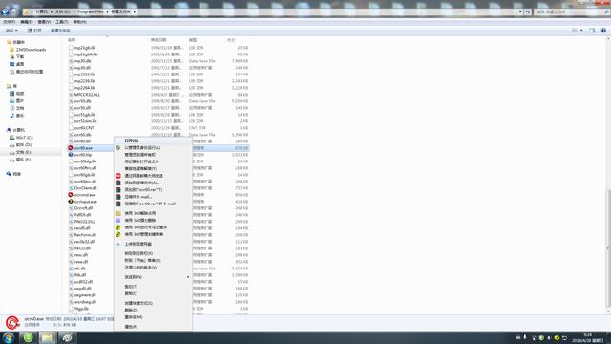
Task: Open the Tools (工具) menu
Action: pos(61,22)
